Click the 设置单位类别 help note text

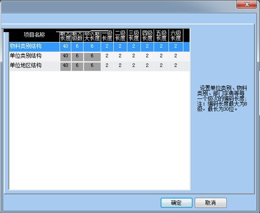click(x=222, y=99)
